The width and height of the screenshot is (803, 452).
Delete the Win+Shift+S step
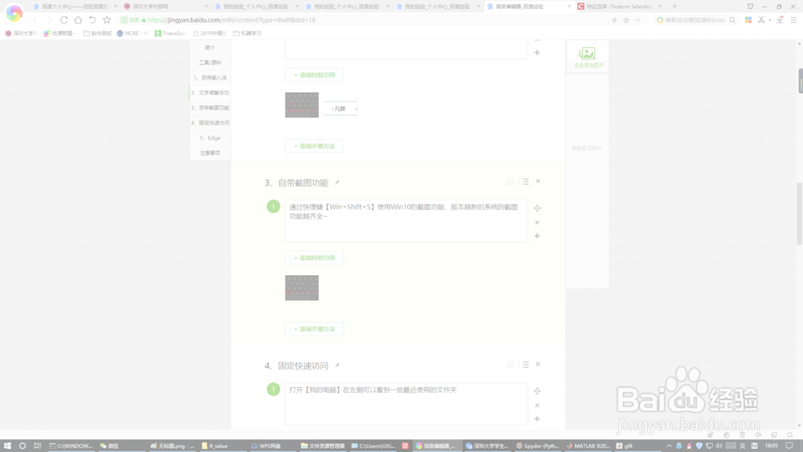537,222
